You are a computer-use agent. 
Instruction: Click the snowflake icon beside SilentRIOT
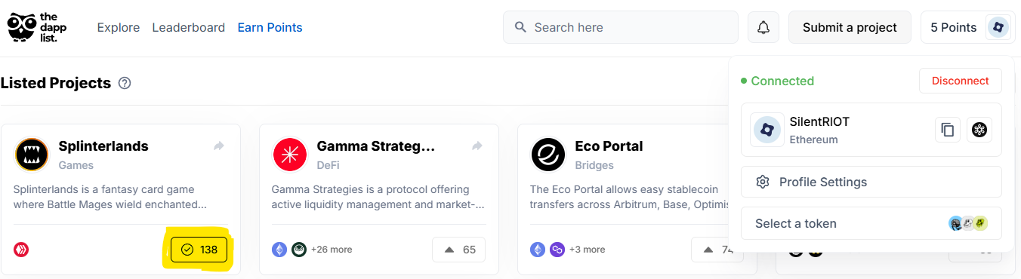pos(979,130)
